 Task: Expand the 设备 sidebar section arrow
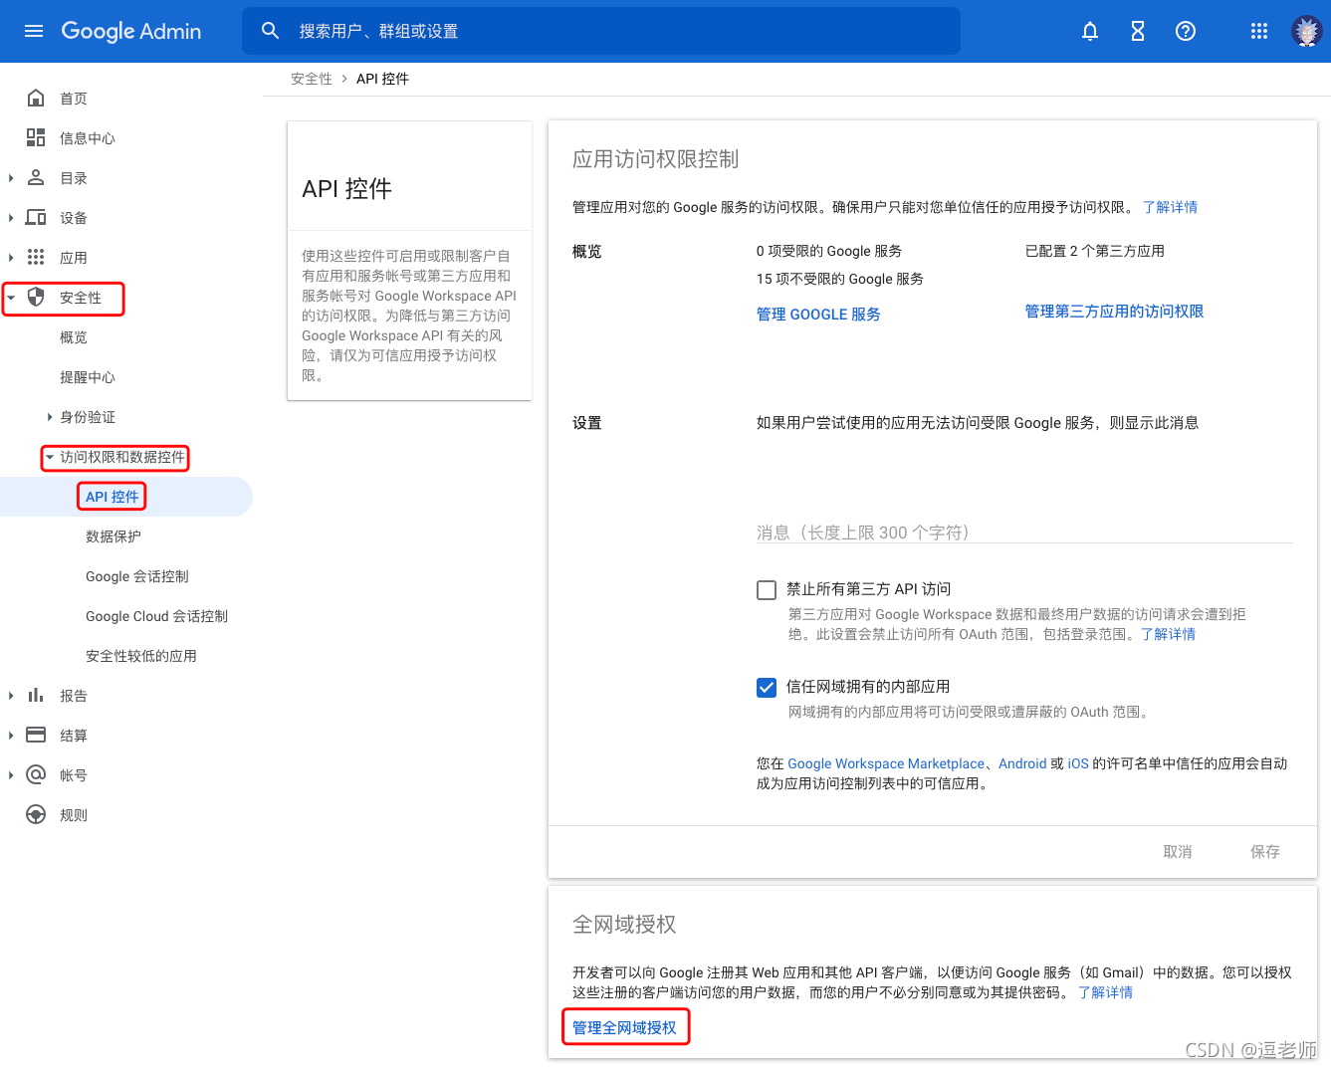click(11, 218)
